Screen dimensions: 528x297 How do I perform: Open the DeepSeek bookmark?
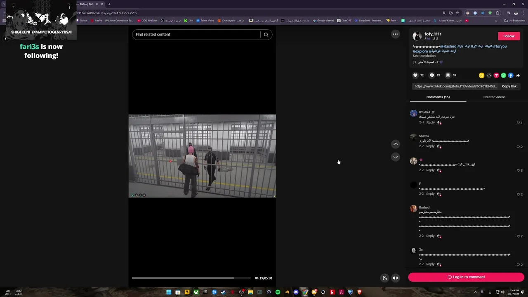pyautogui.click(x=368, y=21)
